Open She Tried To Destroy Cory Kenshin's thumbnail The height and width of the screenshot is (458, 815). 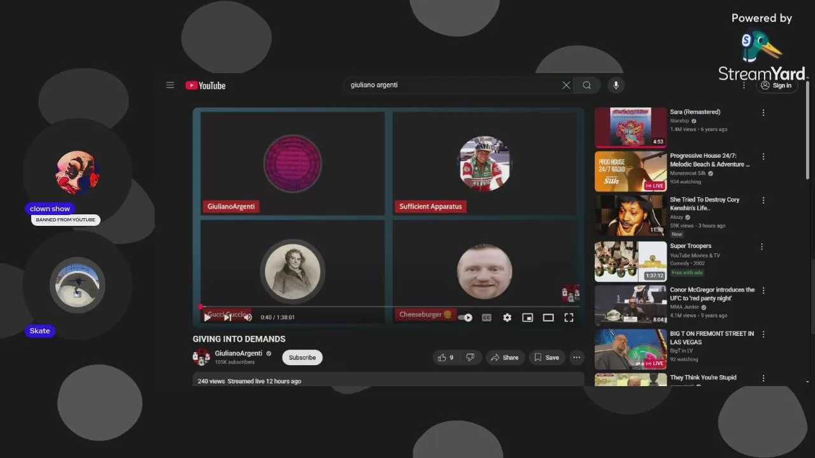pyautogui.click(x=630, y=216)
